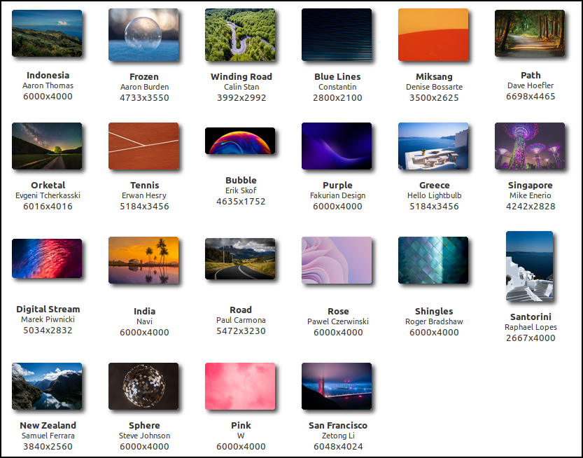Click the "6048x4024" resolution text
Viewport: 583px width, 458px height.
click(x=337, y=446)
